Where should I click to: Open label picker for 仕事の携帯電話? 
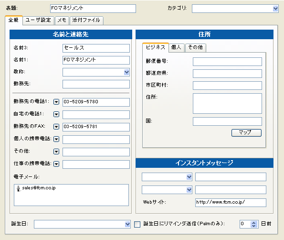56,164
